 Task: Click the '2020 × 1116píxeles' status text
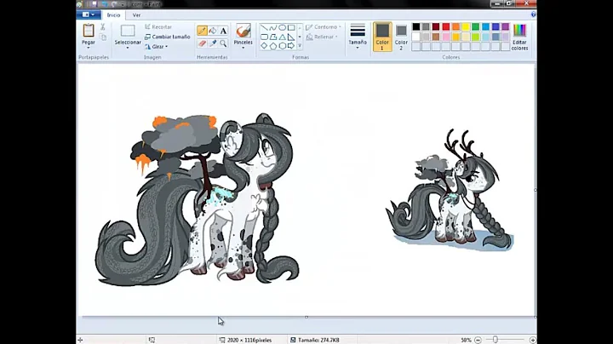pyautogui.click(x=249, y=340)
